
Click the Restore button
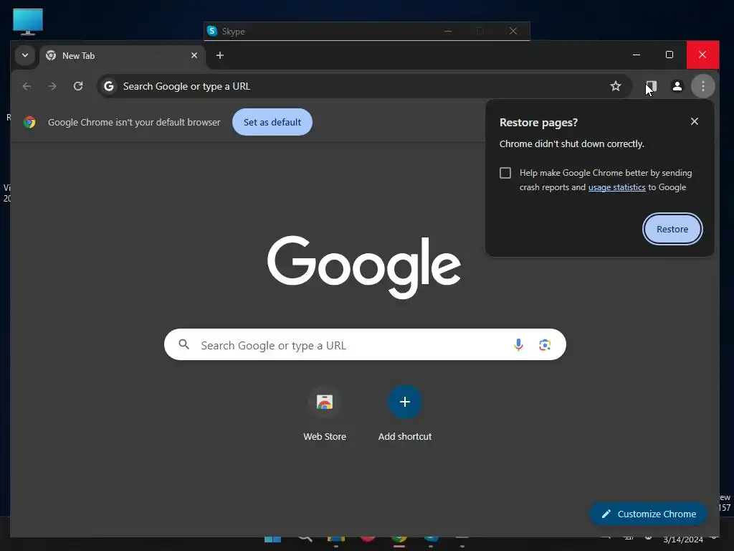click(x=672, y=229)
